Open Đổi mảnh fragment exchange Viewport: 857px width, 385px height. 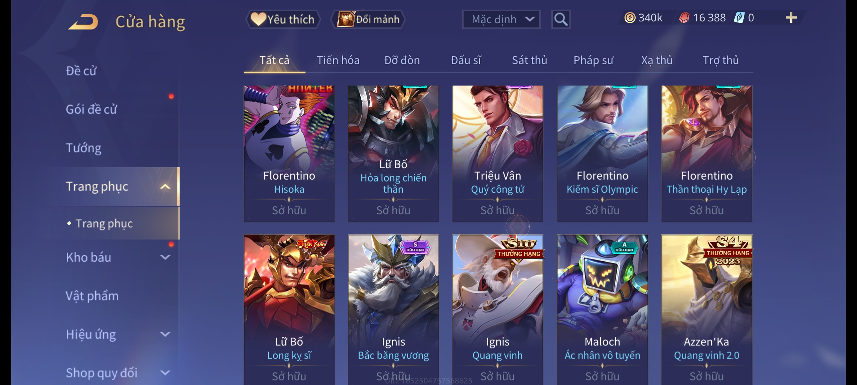[x=368, y=19]
